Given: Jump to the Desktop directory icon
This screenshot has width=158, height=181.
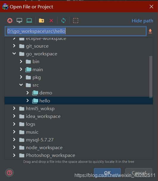Looking at the screenshot, I should click(19, 21).
